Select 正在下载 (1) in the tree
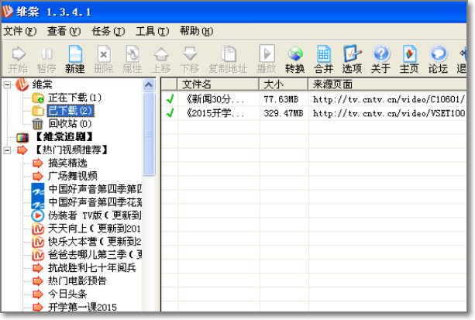 pyautogui.click(x=74, y=98)
